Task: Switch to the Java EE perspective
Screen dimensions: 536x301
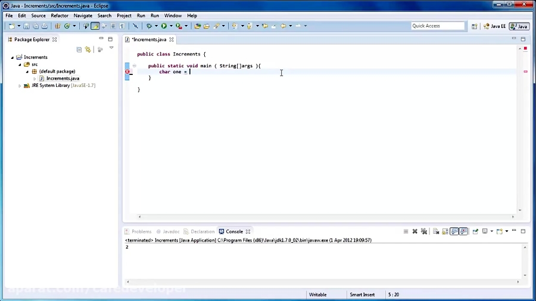Action: (x=495, y=26)
